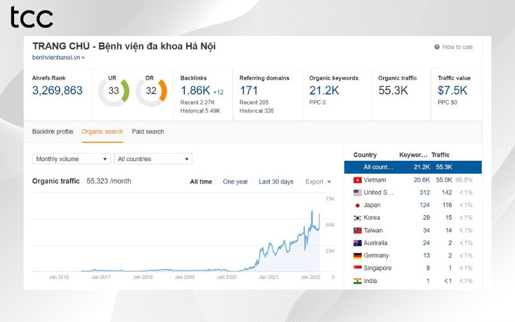This screenshot has width=515, height=322.
Task: Click the +12 backlinks change
Action: (218, 93)
